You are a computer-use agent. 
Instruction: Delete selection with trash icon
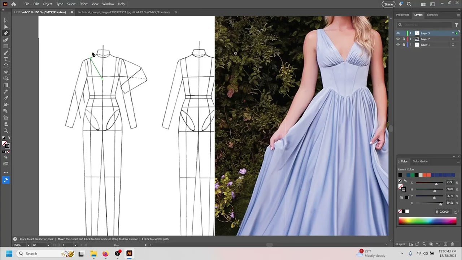point(452,244)
